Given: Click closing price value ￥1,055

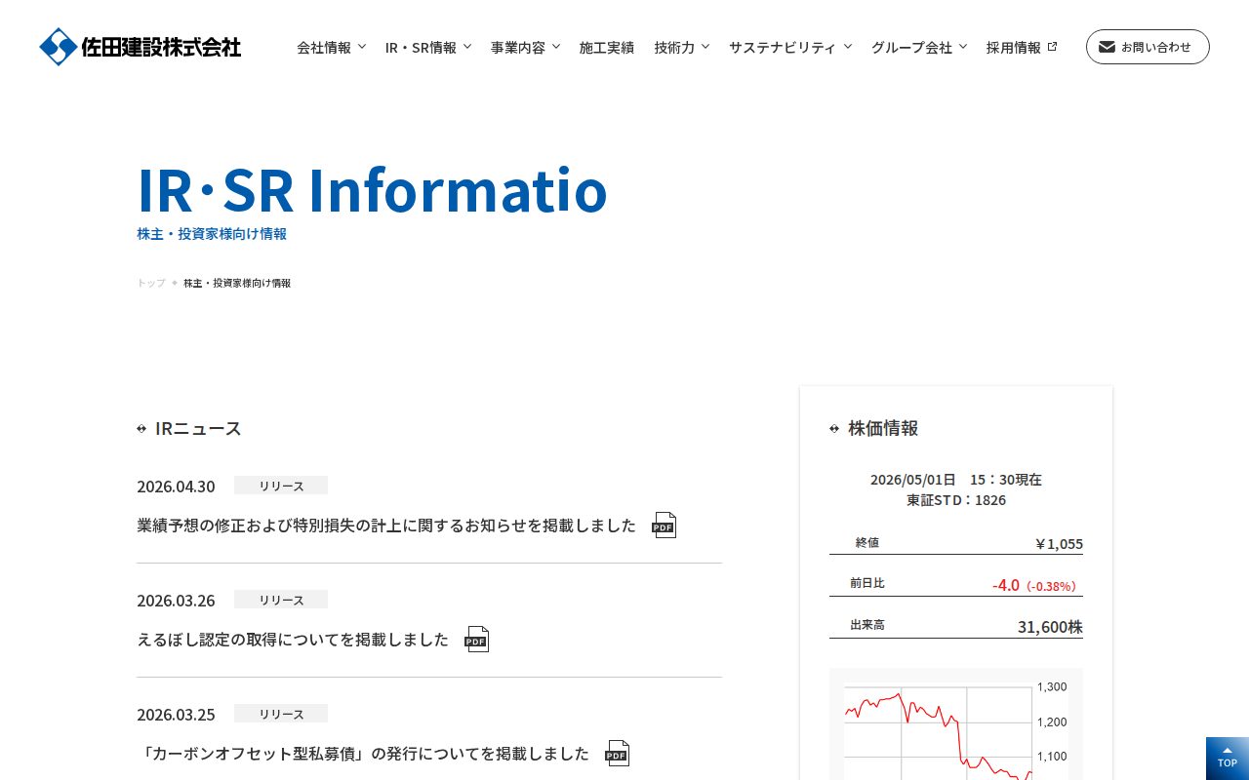Looking at the screenshot, I should (1059, 544).
